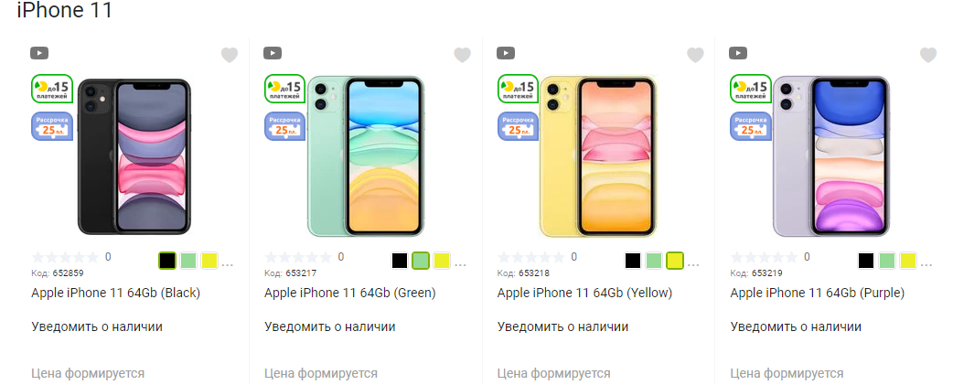The height and width of the screenshot is (385, 953).
Task: Expand more colors dots on Purple iPhone card
Action: pyautogui.click(x=926, y=265)
